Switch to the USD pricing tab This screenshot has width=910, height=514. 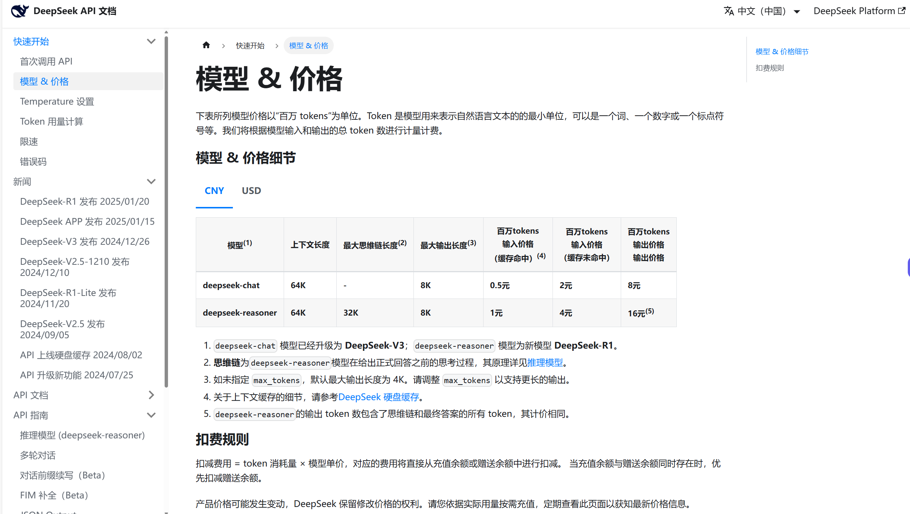click(251, 191)
